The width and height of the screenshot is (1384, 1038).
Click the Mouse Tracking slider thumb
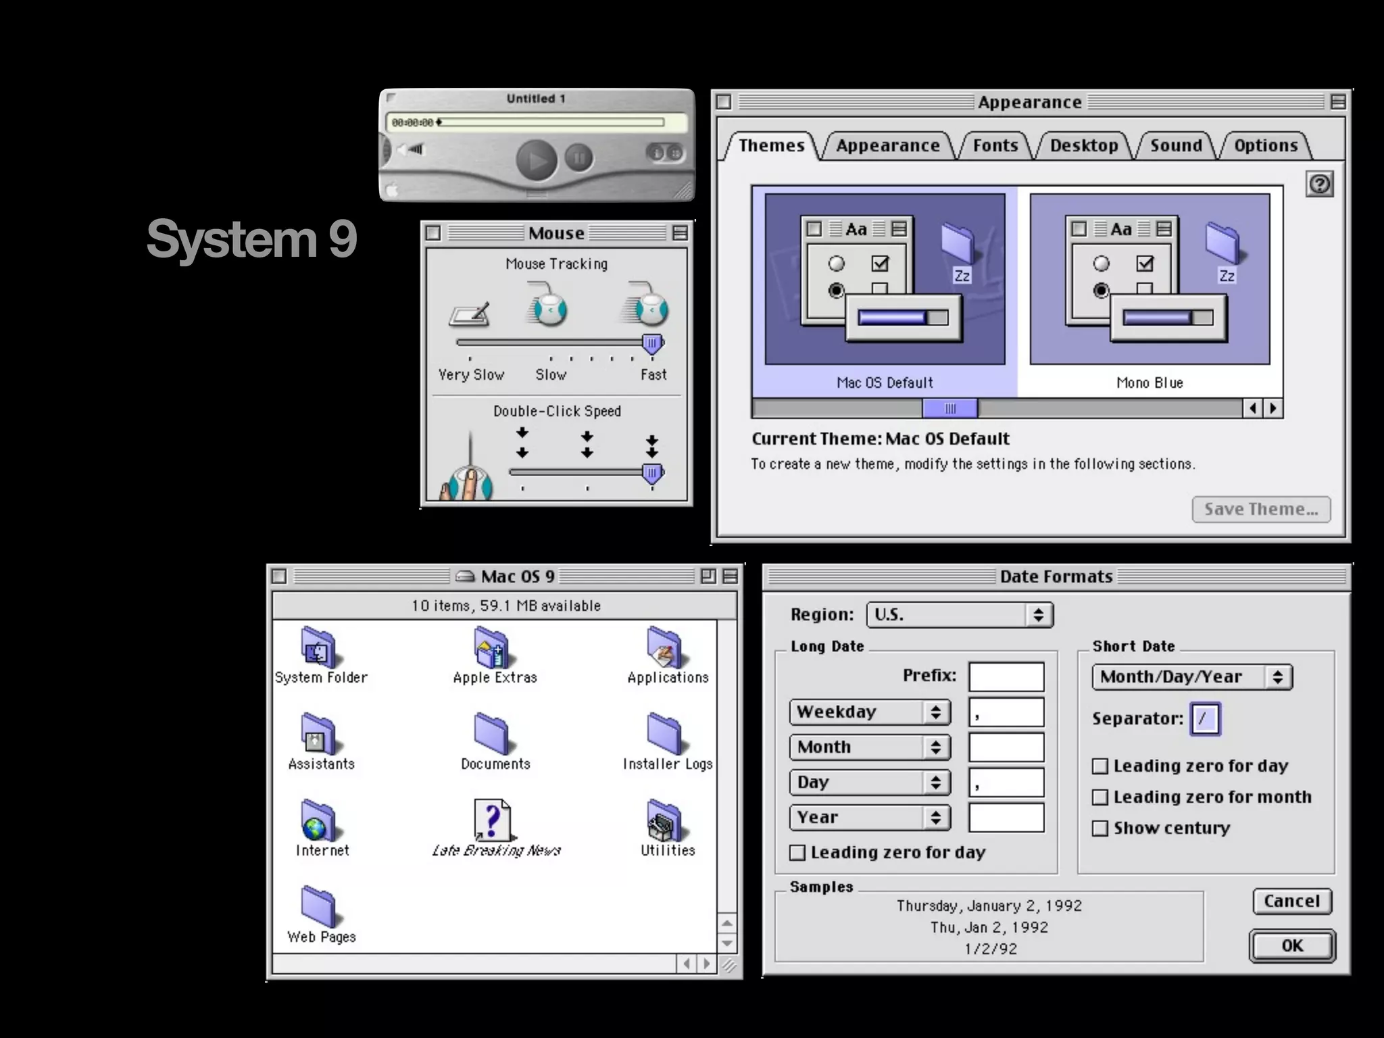651,344
